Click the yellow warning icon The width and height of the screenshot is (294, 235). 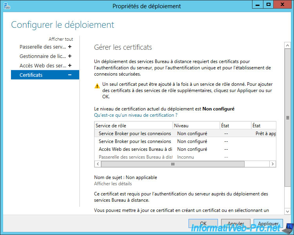(97, 86)
